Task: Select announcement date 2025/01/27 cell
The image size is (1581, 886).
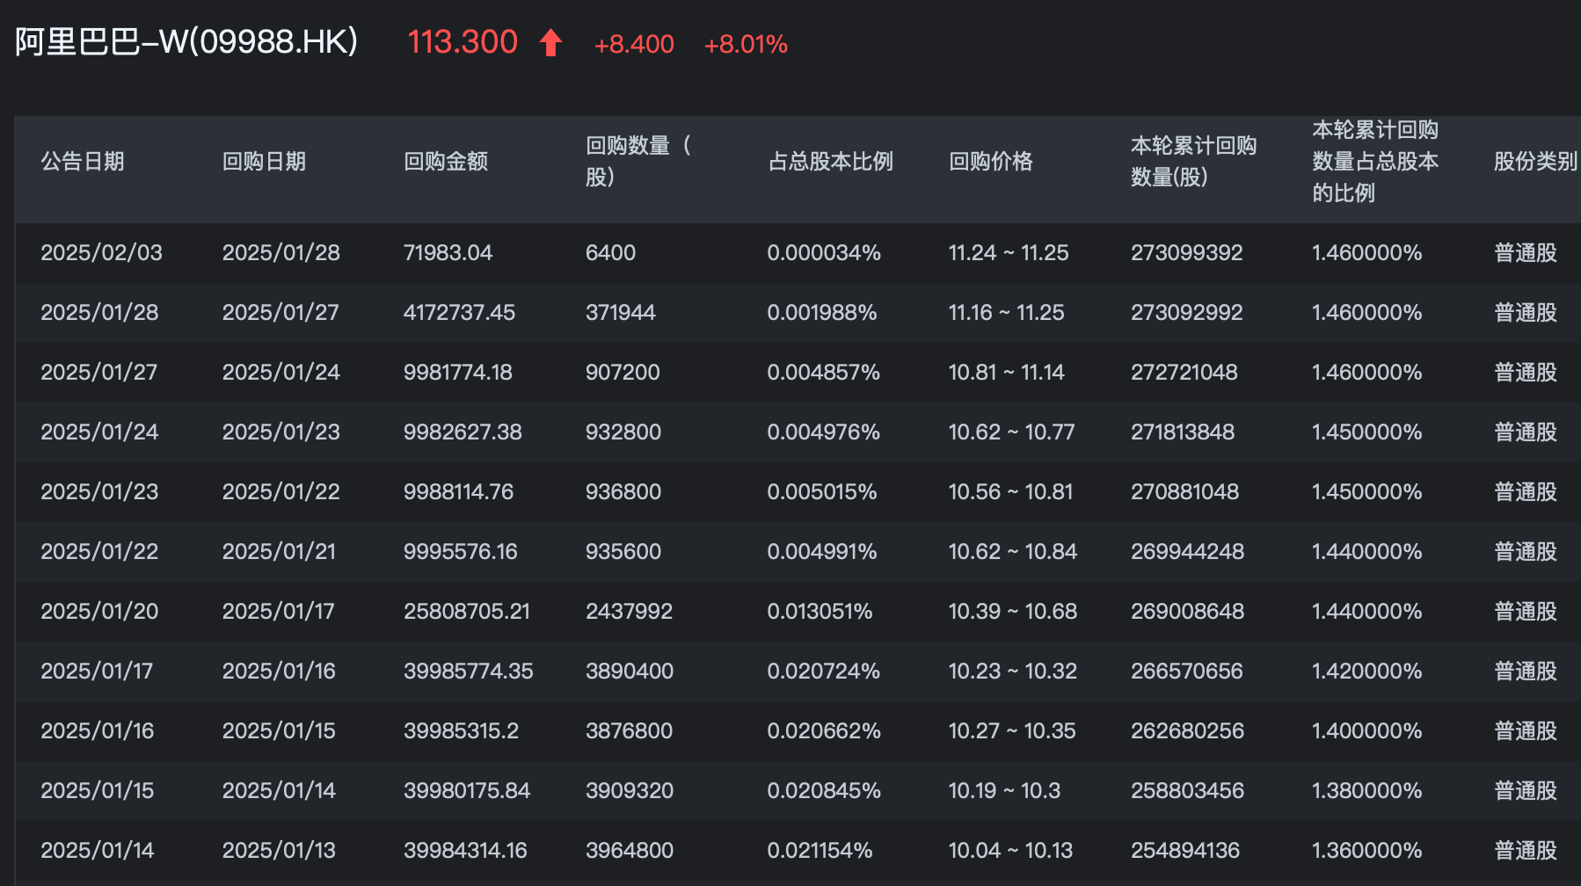Action: coord(99,373)
